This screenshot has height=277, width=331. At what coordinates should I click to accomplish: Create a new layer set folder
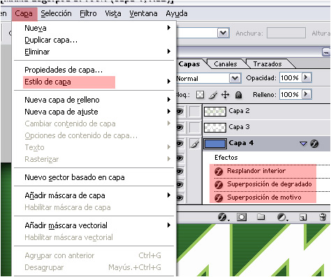coord(260,217)
